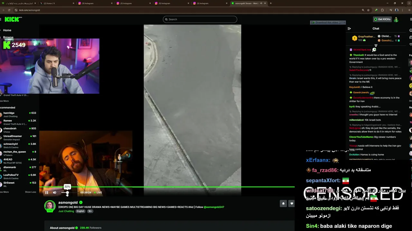Mute the tab audio speaker icon
This screenshot has width=412, height=231.
(x=261, y=3)
